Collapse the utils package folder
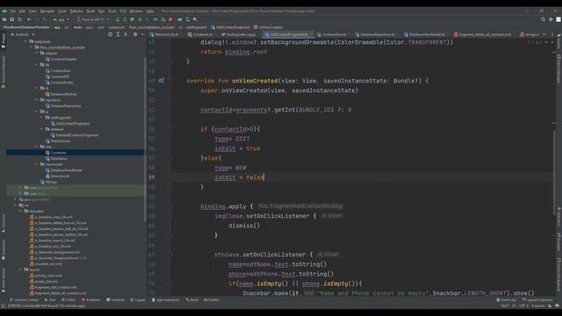The height and width of the screenshot is (316, 562). pyautogui.click(x=37, y=147)
